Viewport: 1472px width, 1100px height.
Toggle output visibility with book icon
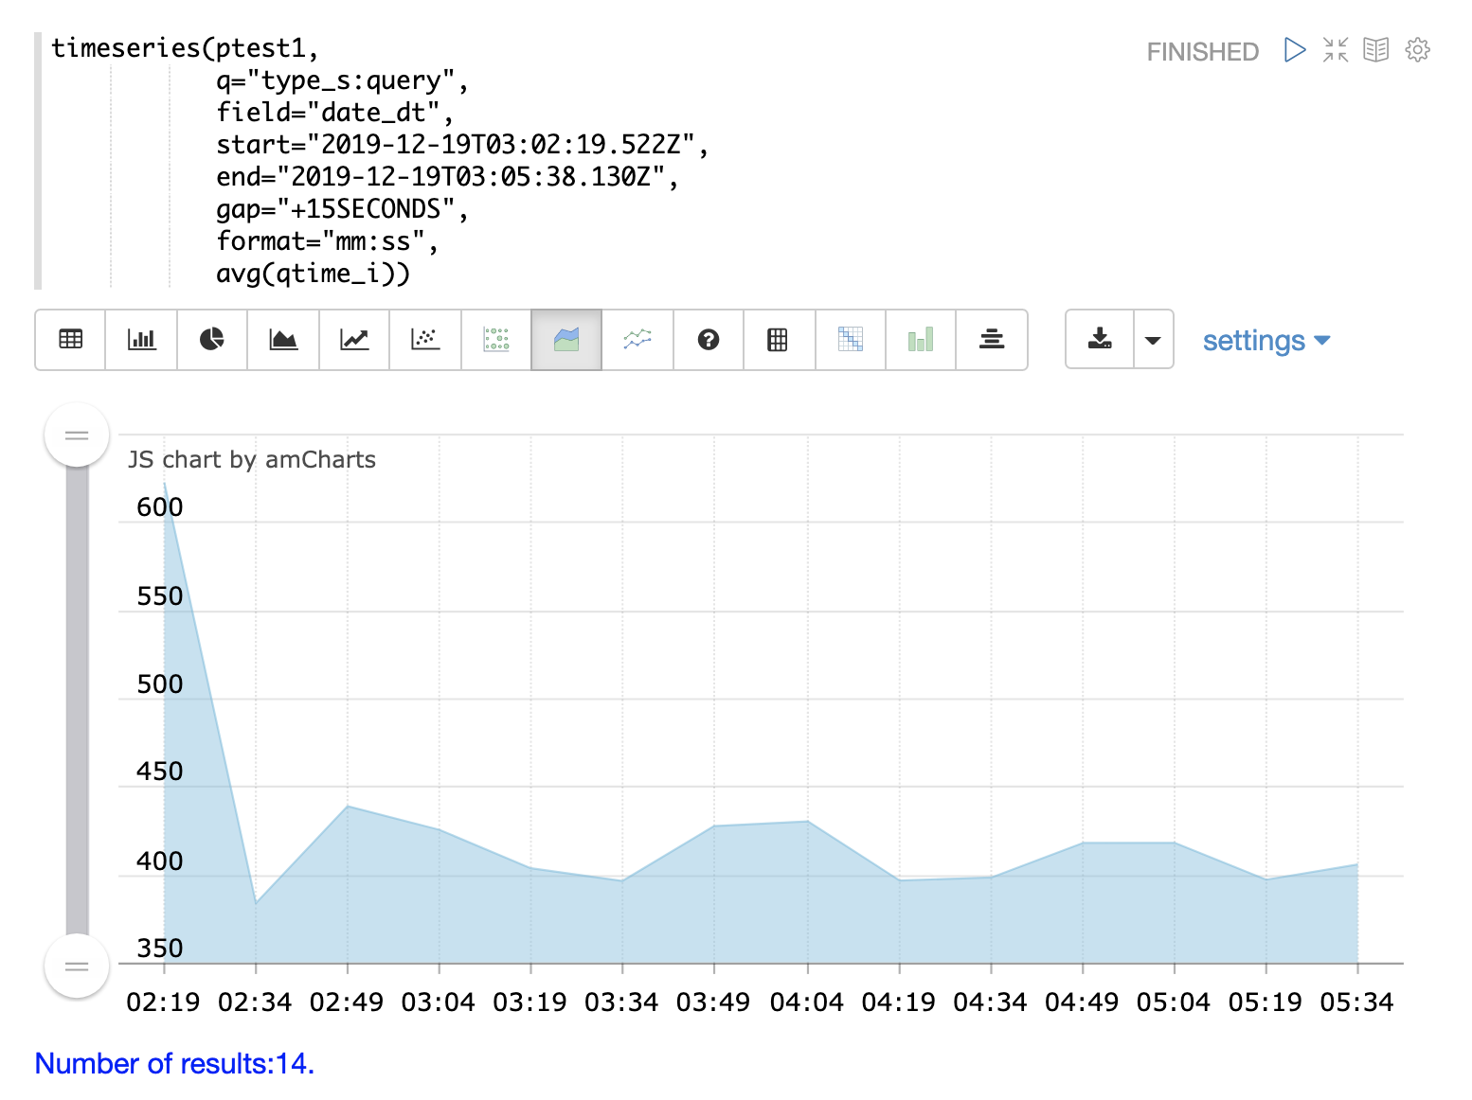pos(1376,50)
